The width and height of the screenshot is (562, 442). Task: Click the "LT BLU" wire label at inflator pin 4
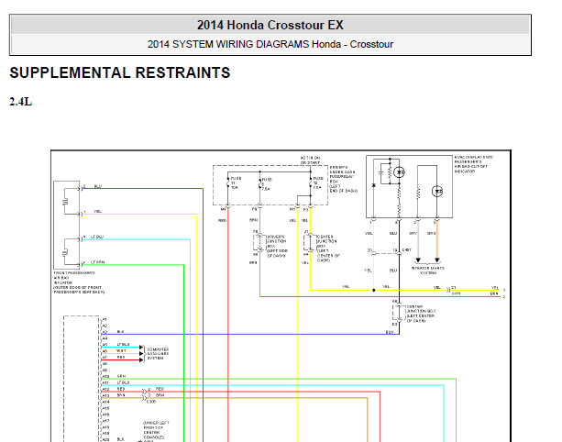click(97, 237)
